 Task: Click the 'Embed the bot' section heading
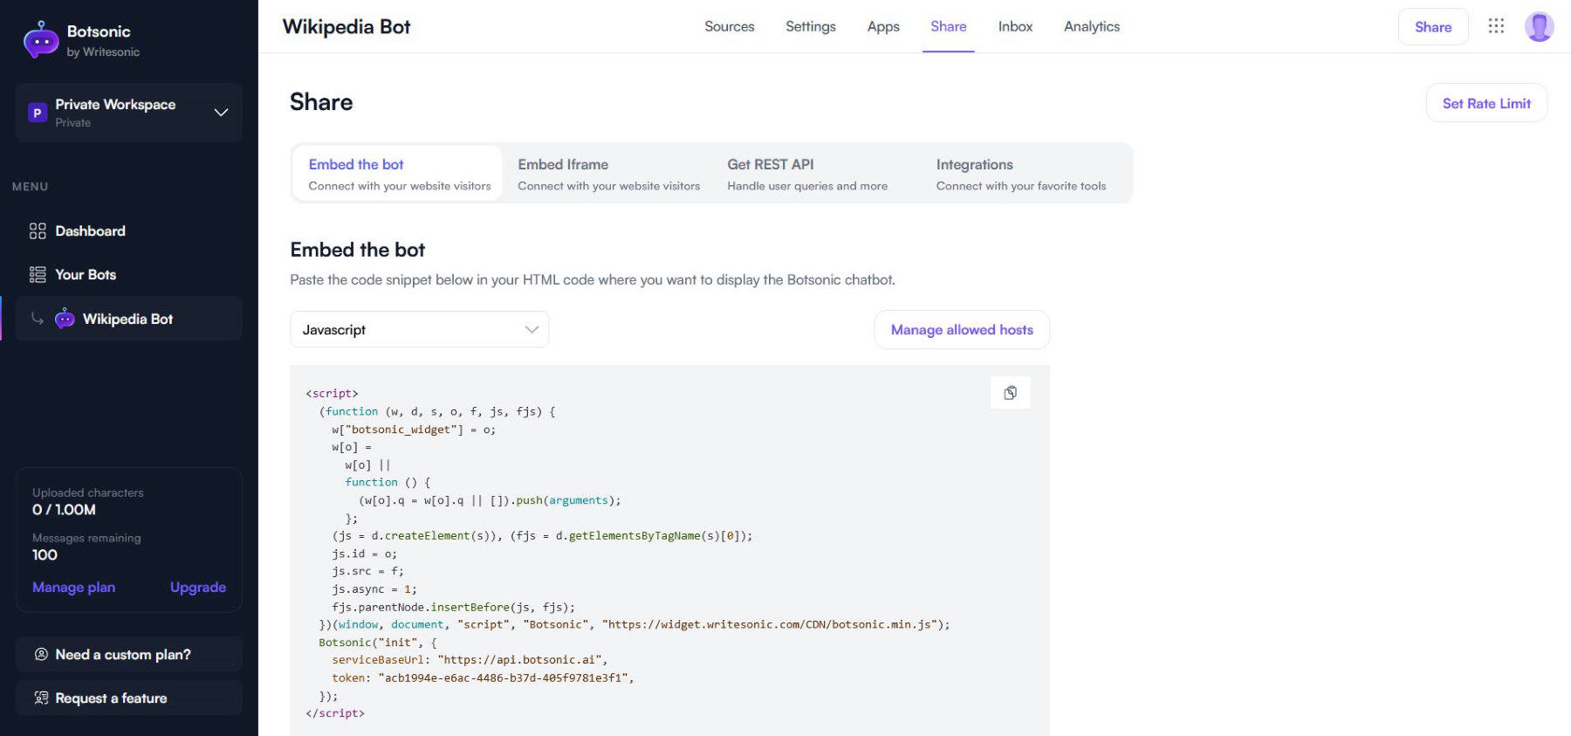coord(357,250)
